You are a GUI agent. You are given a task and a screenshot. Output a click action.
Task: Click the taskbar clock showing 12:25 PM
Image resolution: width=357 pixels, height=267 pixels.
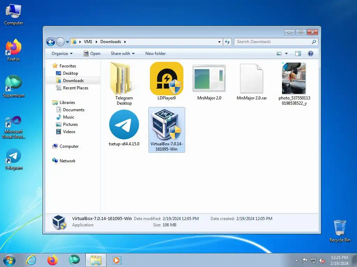(339, 260)
